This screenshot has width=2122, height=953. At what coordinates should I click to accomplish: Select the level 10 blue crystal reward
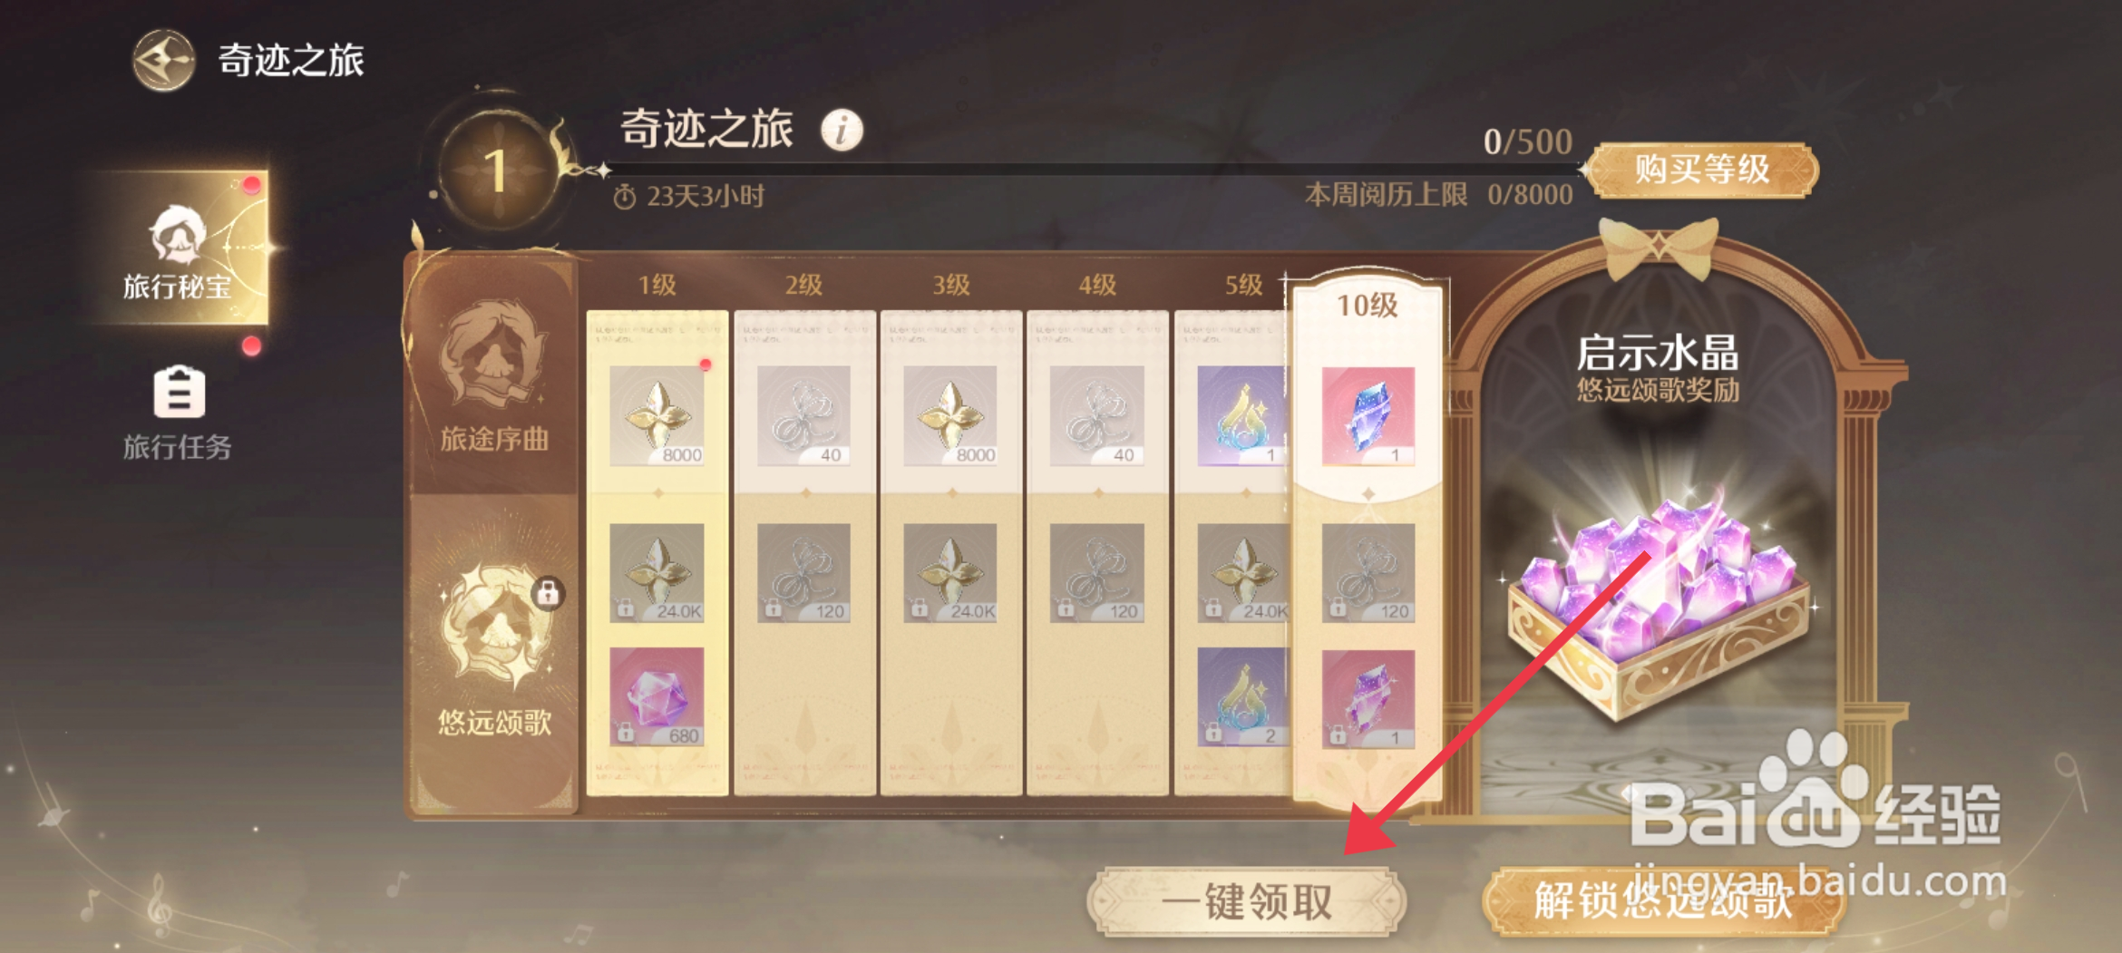[x=1368, y=416]
